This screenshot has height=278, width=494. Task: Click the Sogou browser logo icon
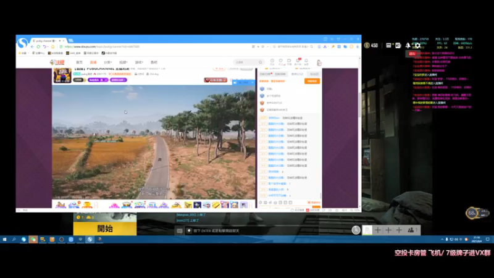click(22, 43)
